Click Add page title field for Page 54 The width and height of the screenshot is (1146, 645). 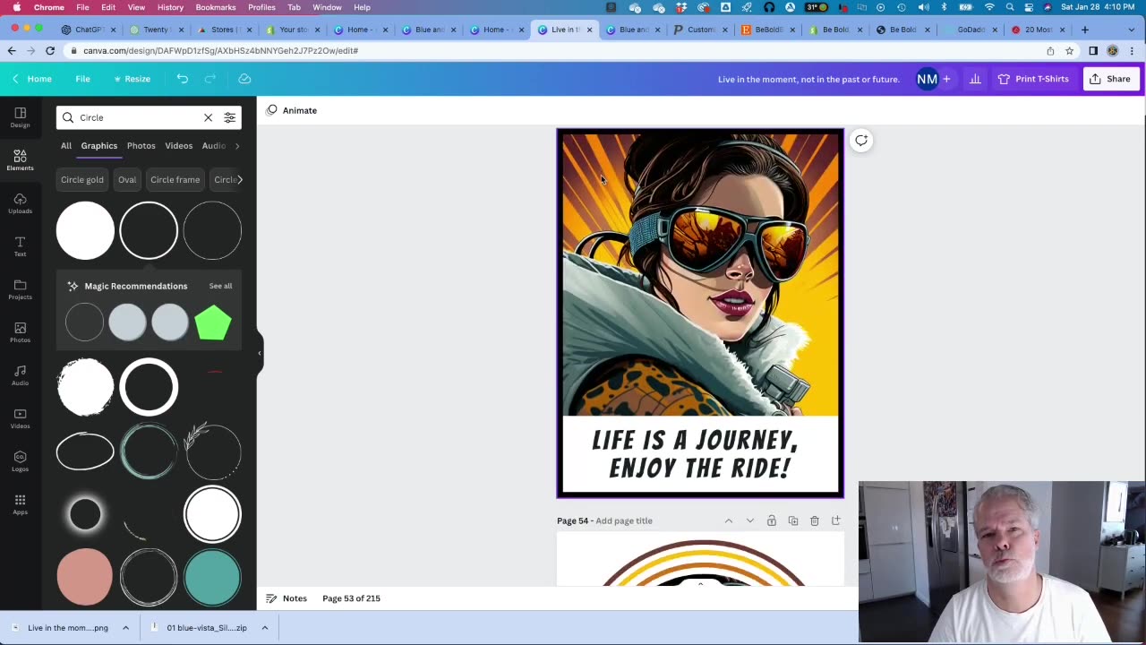(624, 520)
